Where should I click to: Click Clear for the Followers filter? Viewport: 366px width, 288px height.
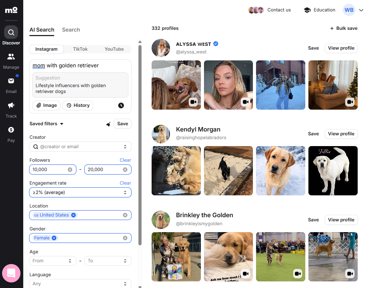125,160
